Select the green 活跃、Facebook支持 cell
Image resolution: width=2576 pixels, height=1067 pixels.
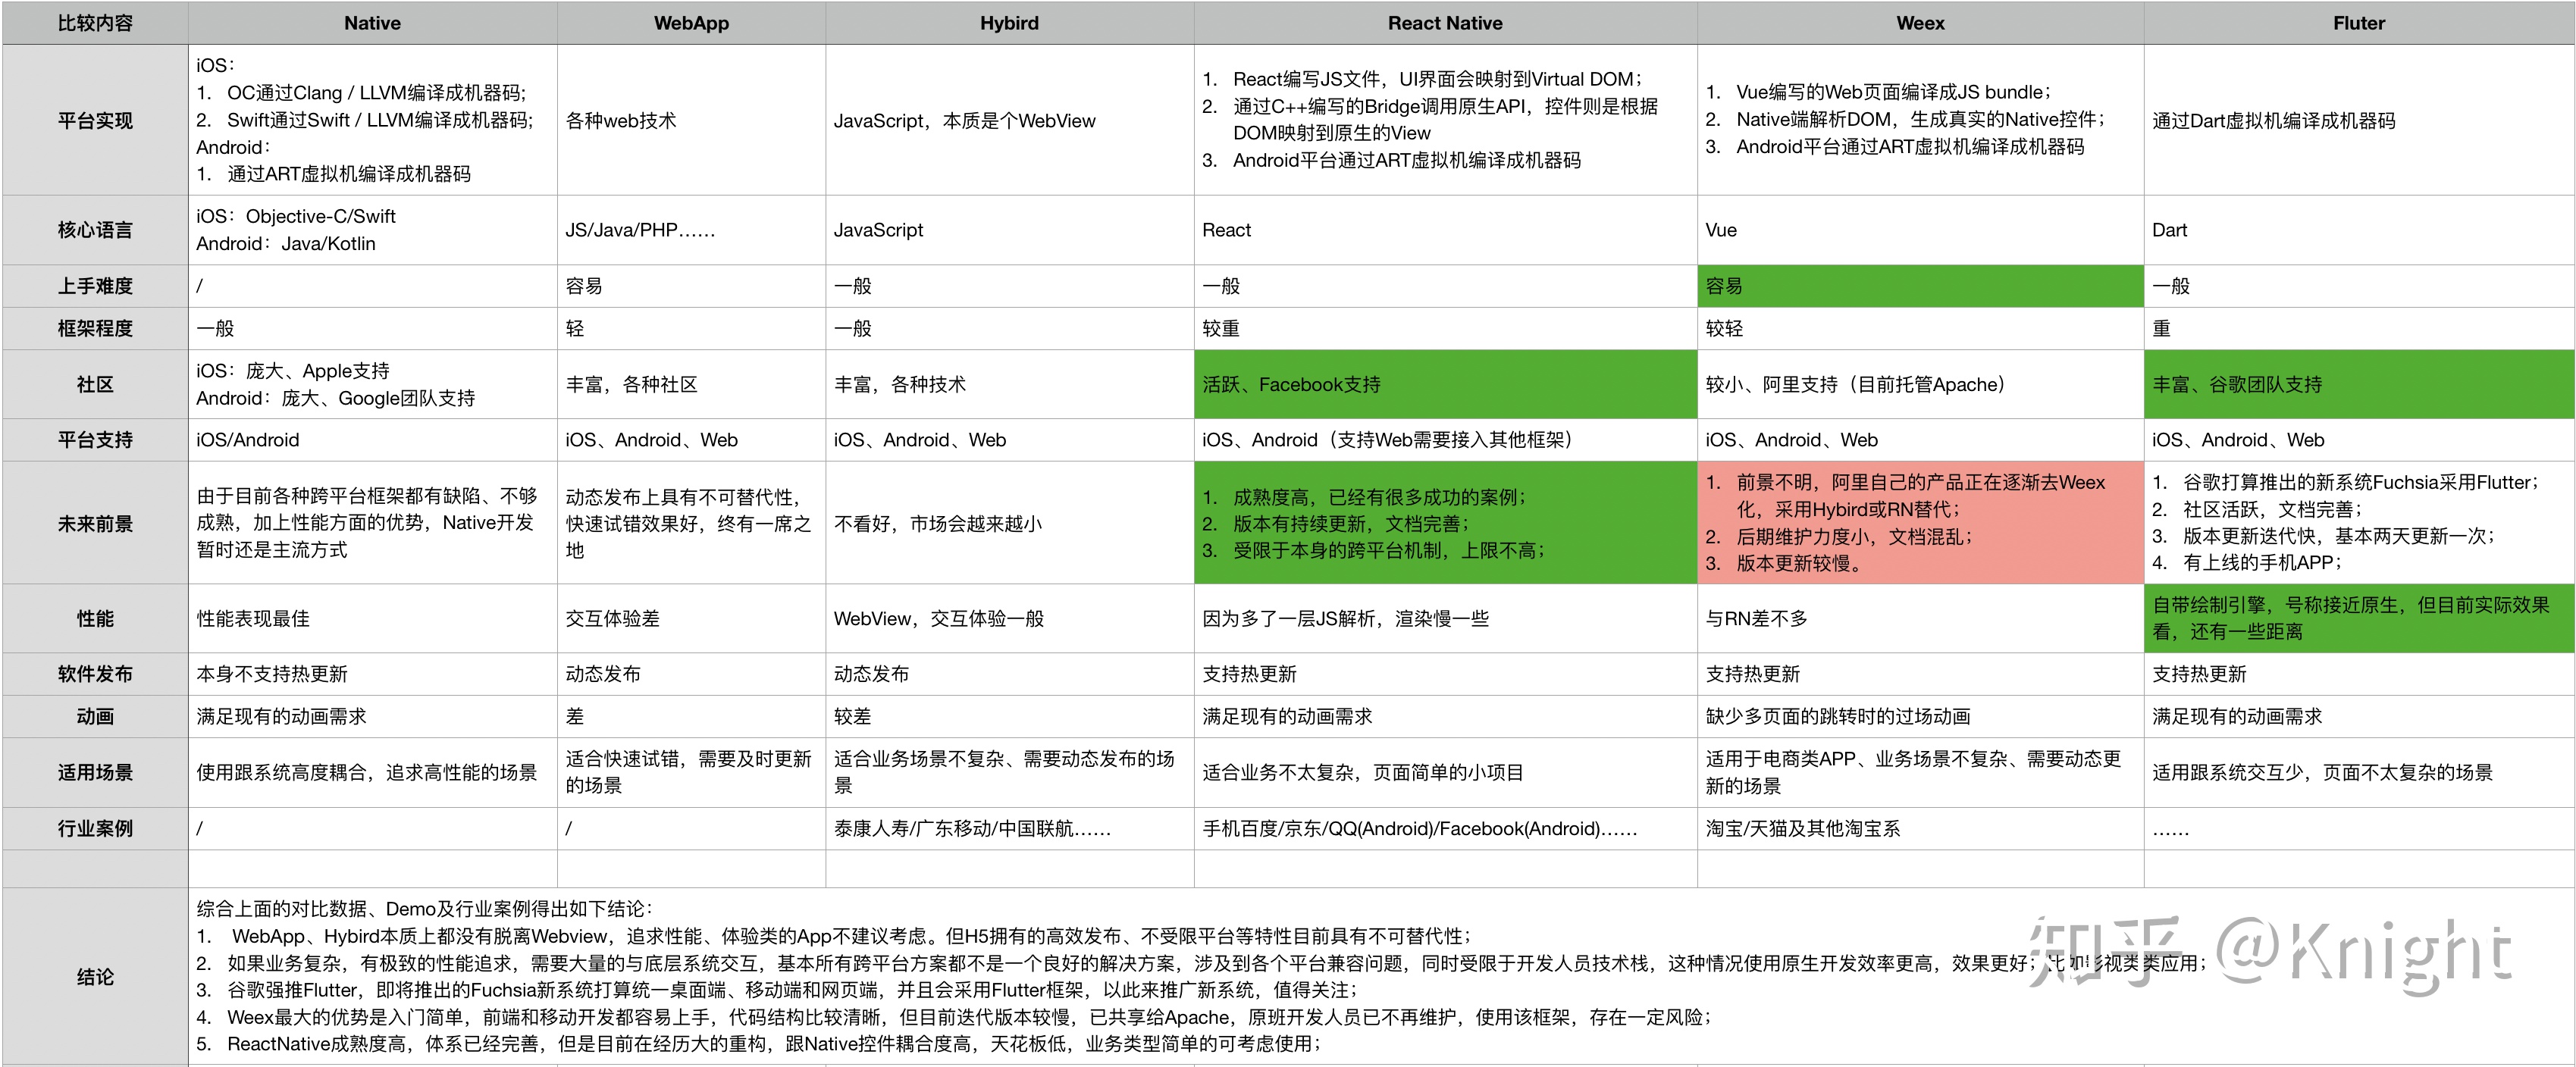1444,384
